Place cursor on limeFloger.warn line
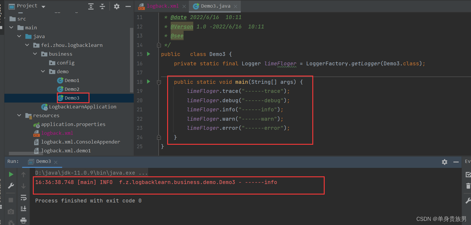Screen dimensions: 471x225 tap(235, 119)
